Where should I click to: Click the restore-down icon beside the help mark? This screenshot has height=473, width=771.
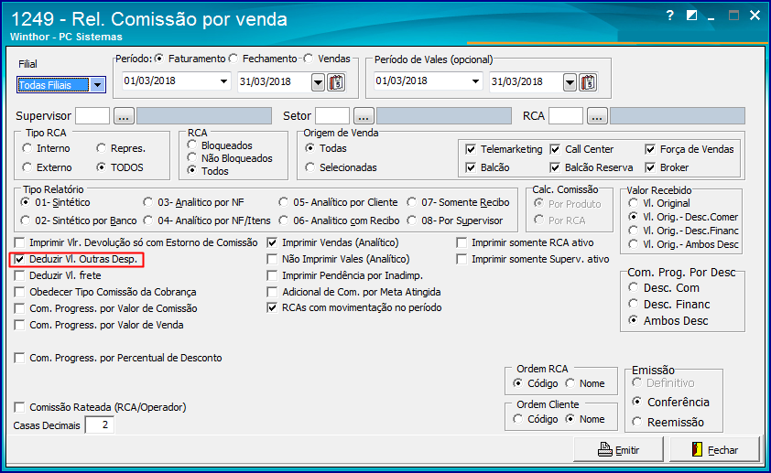(x=691, y=16)
